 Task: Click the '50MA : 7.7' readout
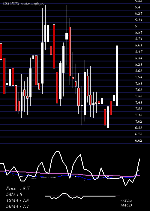[17, 206]
